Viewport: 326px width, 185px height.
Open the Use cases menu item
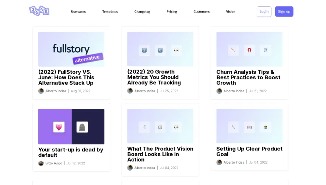78,12
